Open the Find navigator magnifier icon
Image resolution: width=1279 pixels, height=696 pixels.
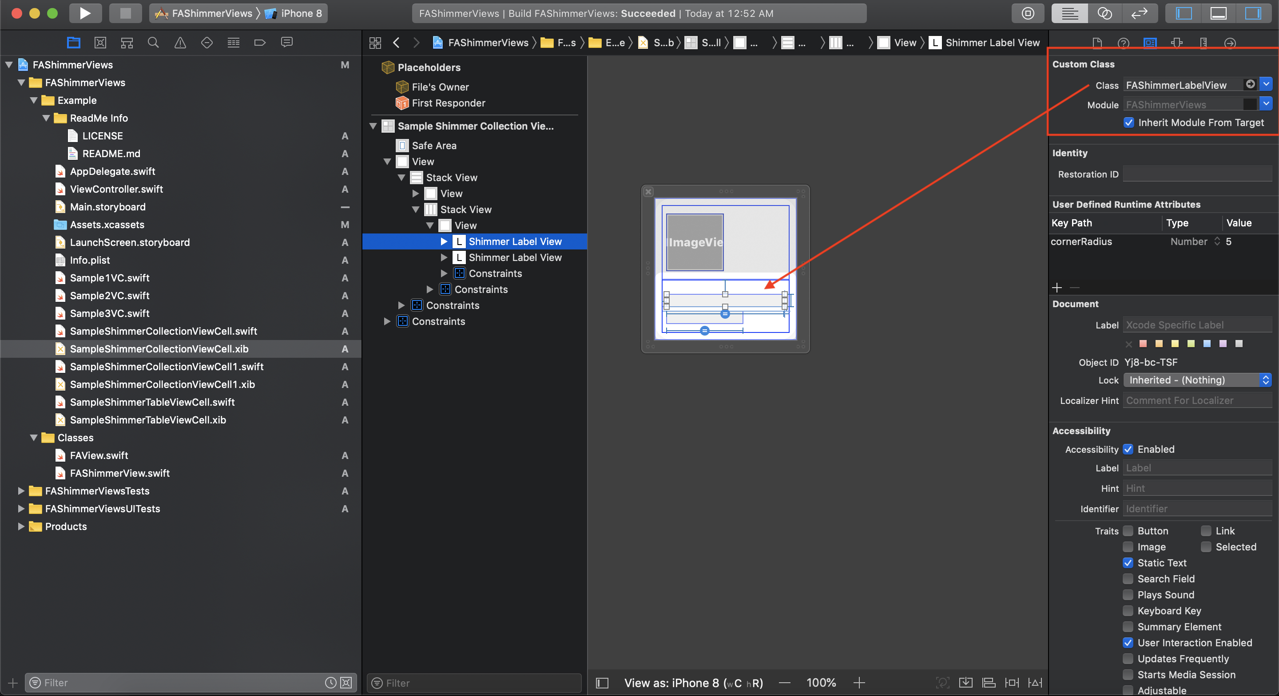click(x=153, y=43)
